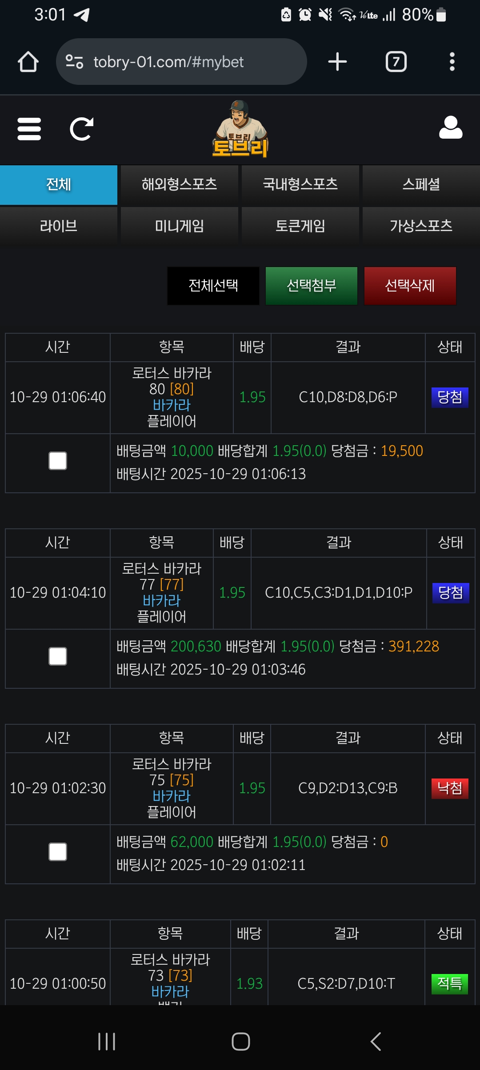
Task: Show the open tabs switcher
Action: (396, 62)
